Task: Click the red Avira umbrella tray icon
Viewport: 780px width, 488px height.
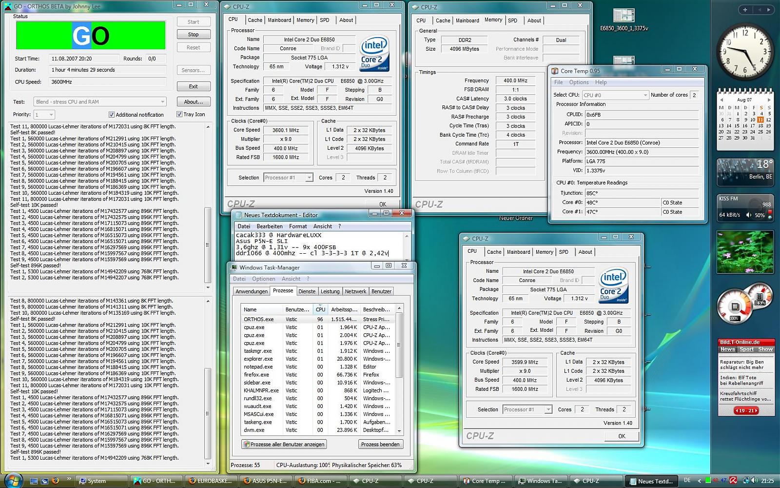Action: point(733,481)
